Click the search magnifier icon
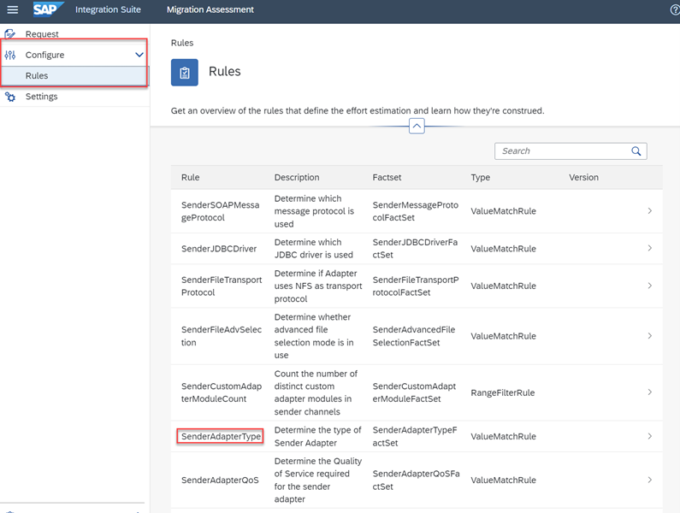 (636, 151)
